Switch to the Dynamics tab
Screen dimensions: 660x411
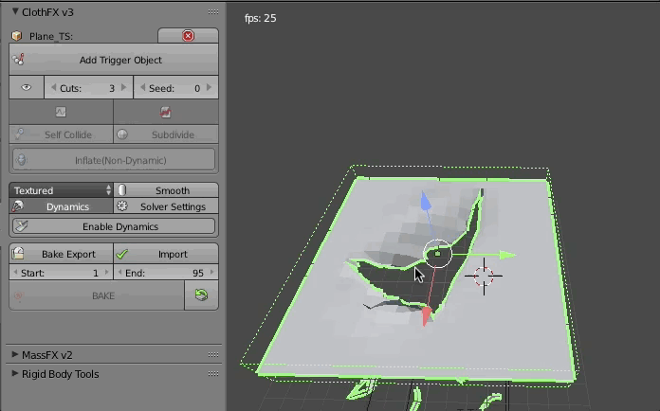point(61,206)
